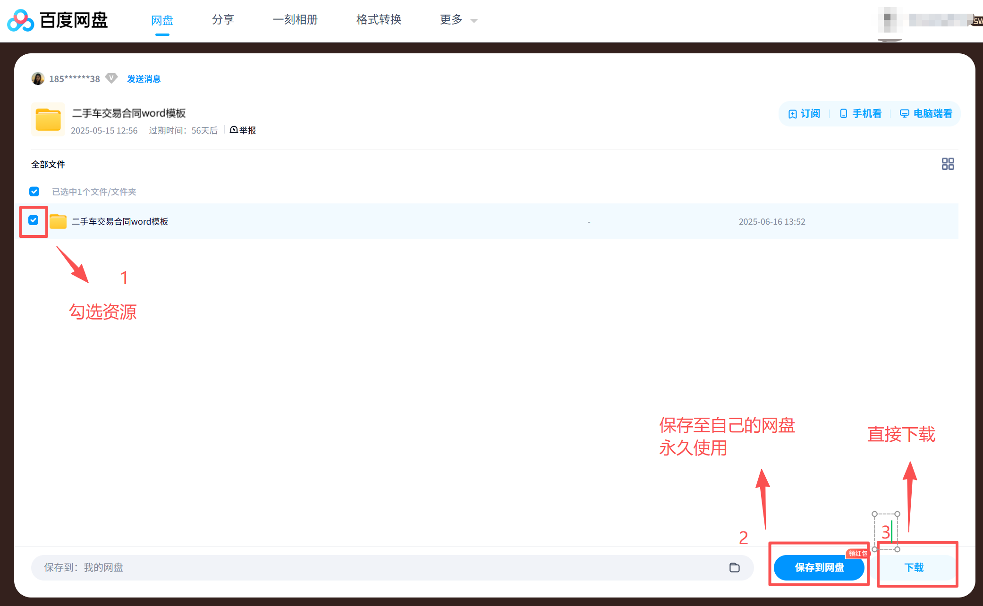Uncheck the 二手车交易合同word模板 folder checkbox
The width and height of the screenshot is (983, 606).
[x=34, y=220]
